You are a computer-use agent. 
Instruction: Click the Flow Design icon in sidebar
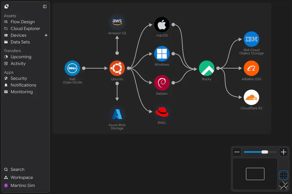point(6,22)
